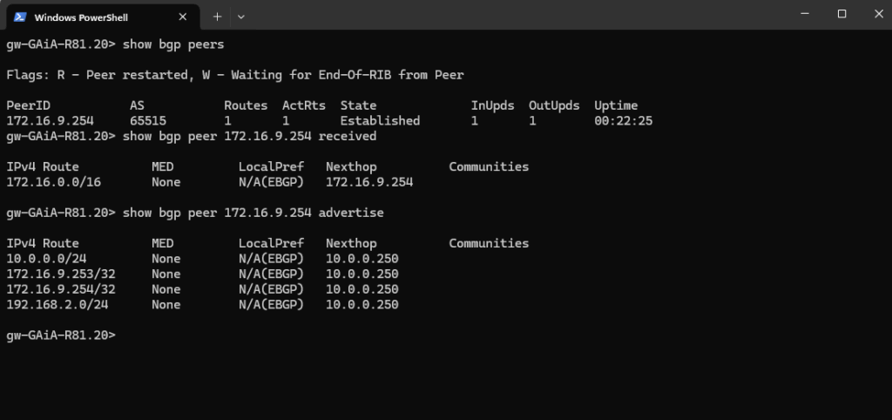Click empty title bar area beside tabs
Screen dimensions: 892x420
(512, 15)
